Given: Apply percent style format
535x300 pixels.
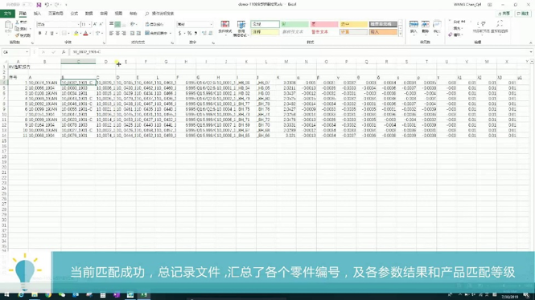Looking at the screenshot, I should click(189, 34).
